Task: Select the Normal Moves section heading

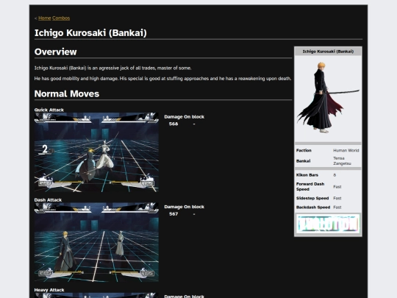Action: (67, 93)
